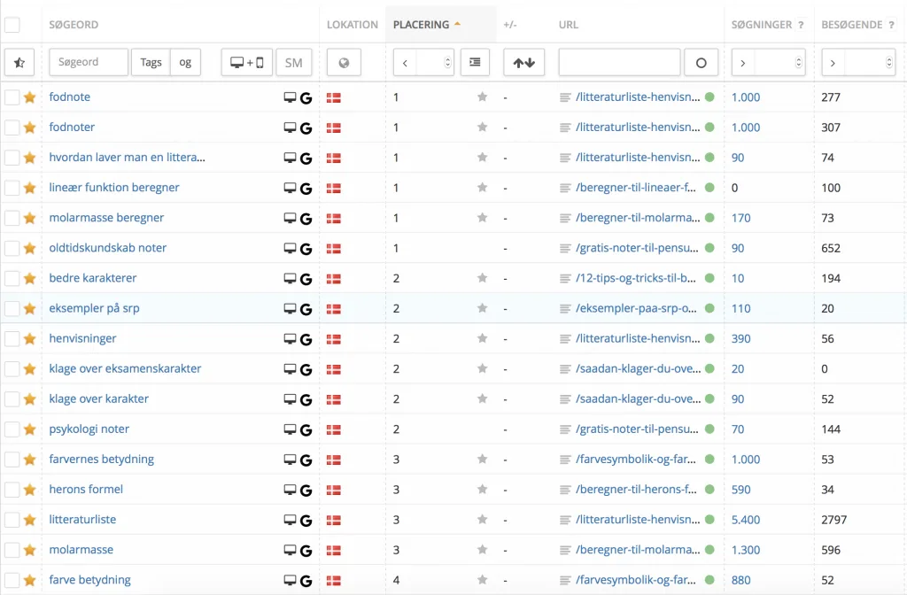Open the henvisninger keyword link
Screen dimensions: 907x595
(x=82, y=338)
